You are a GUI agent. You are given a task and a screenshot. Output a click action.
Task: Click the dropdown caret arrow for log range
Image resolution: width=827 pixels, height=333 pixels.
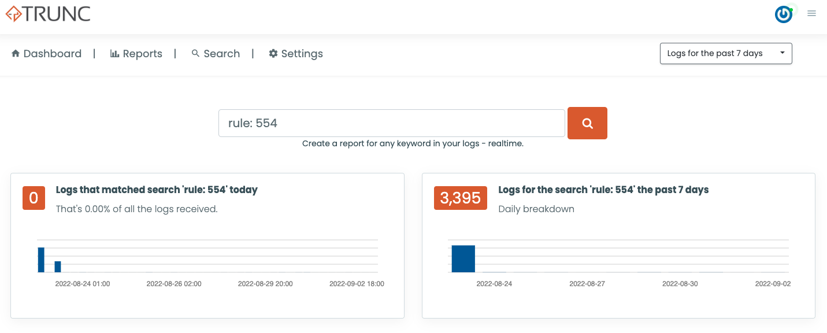(783, 53)
